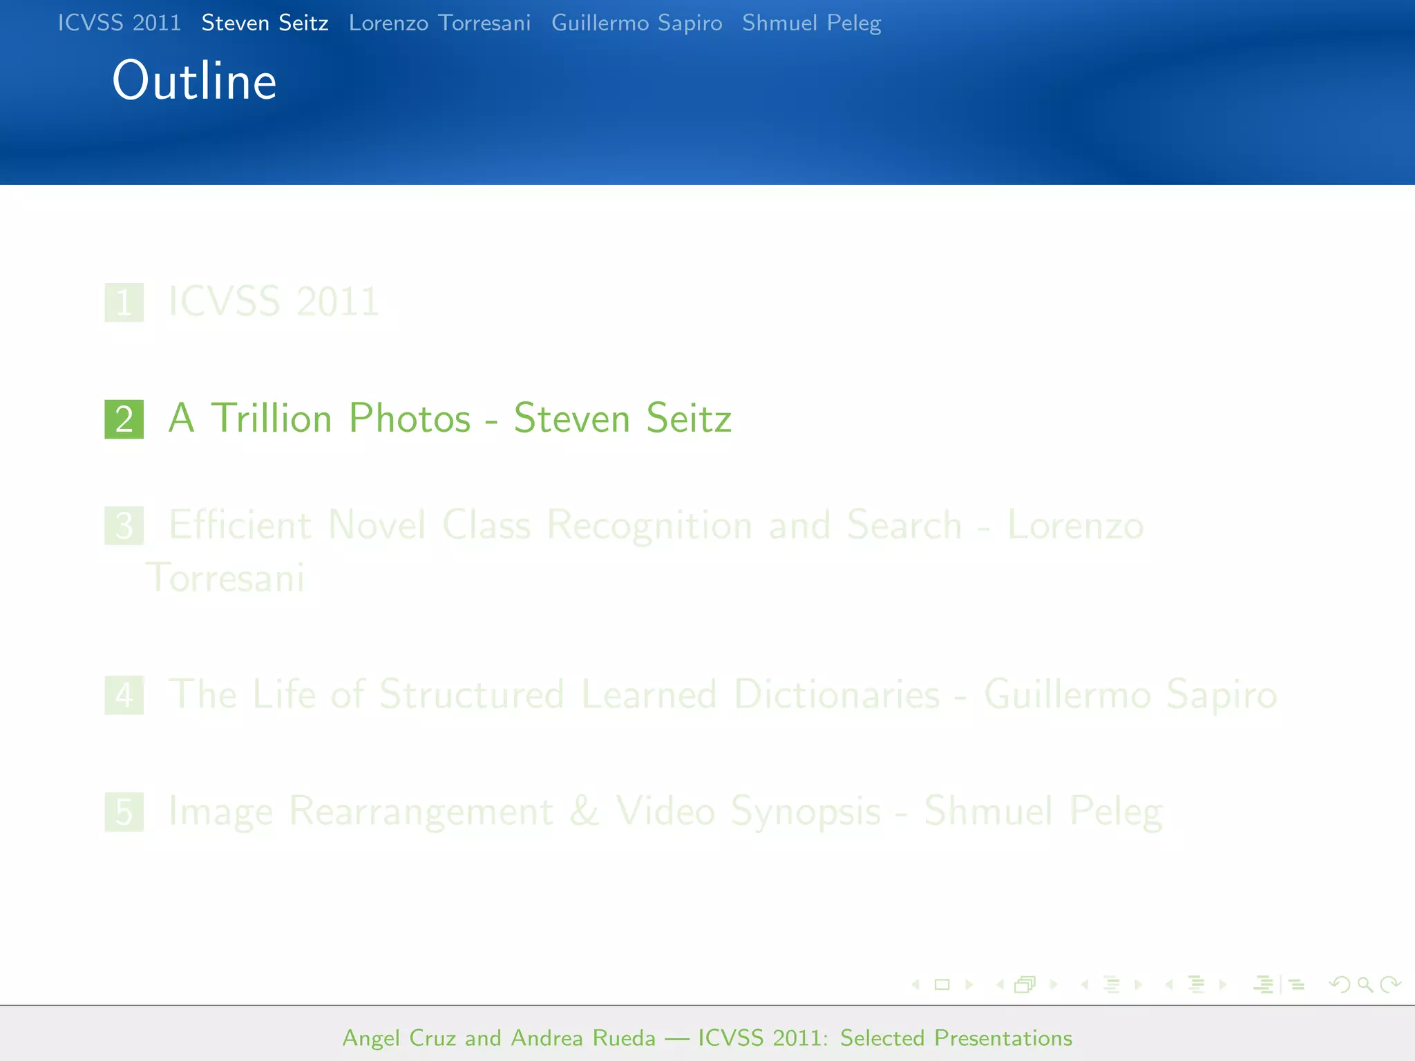Click the go-forward curved arrow icon
This screenshot has width=1415, height=1061.
click(x=1390, y=985)
